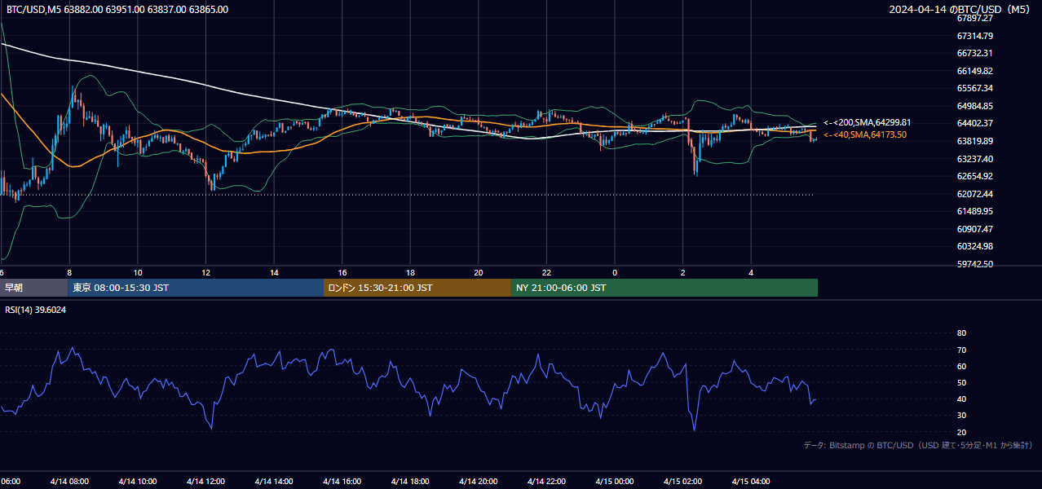This screenshot has width=1042, height=489.
Task: Click price axis value 67314.79
Action: (974, 36)
